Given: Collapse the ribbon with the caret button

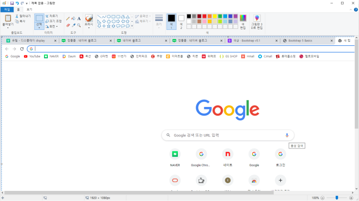Looking at the screenshot, I should point(351,10).
